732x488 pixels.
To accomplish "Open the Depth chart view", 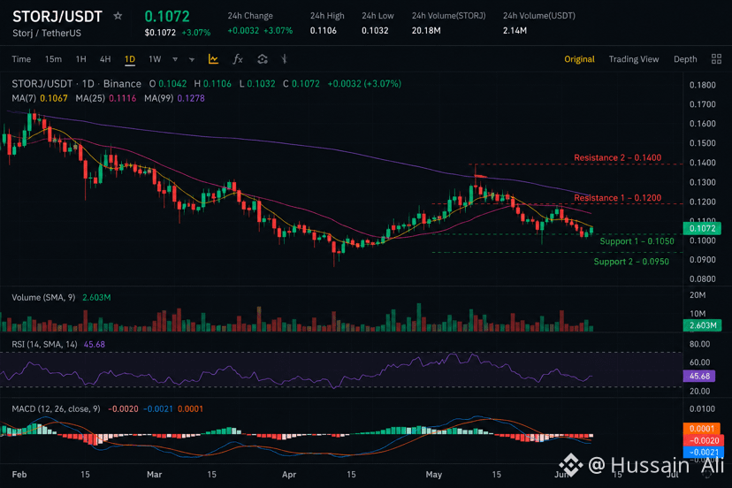I will click(685, 59).
